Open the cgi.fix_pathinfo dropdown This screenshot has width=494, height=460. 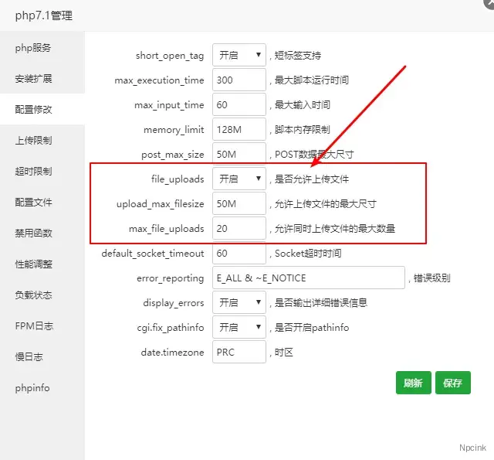coord(239,328)
